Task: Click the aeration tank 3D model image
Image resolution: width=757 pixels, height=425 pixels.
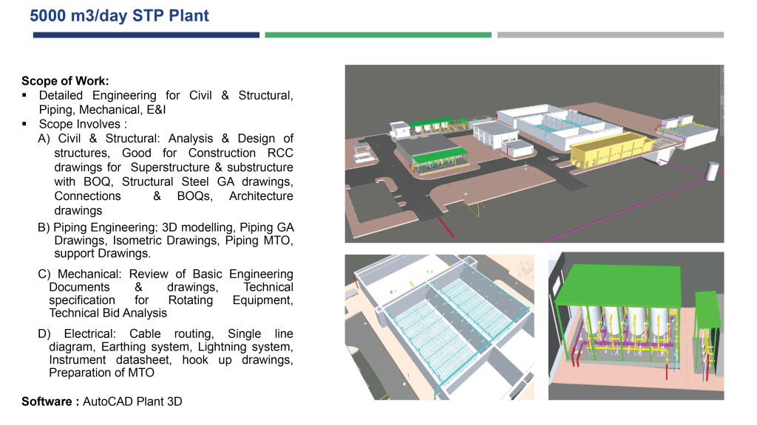Action: [439, 328]
